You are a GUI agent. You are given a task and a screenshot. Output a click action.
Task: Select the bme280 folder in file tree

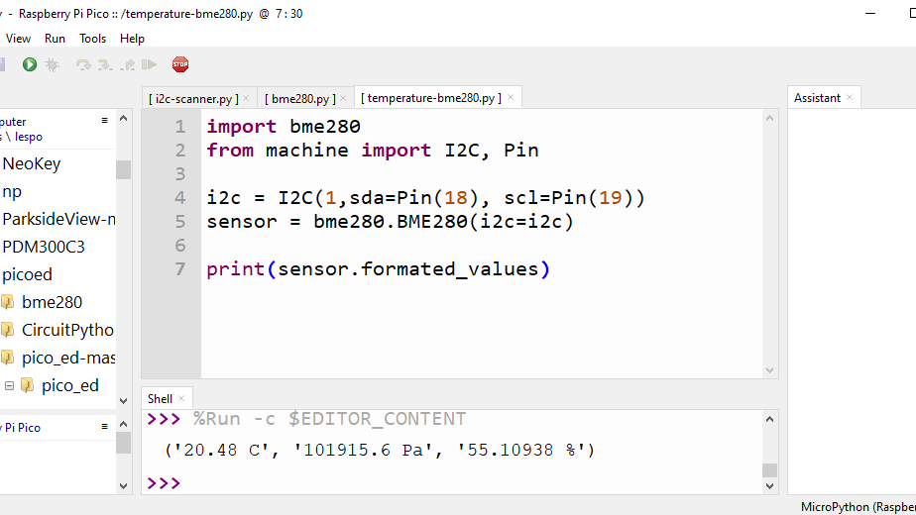(x=52, y=302)
